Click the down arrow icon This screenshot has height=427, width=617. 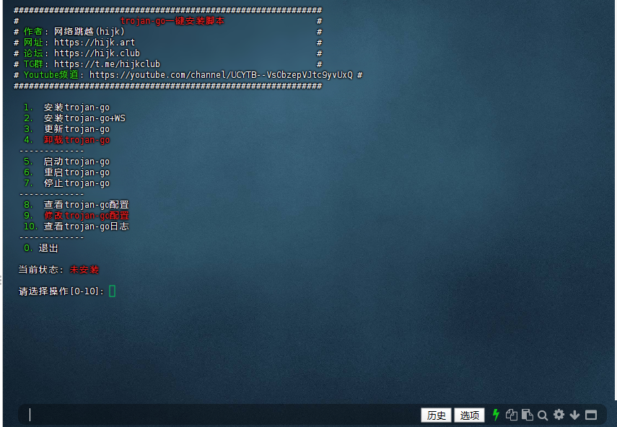(x=575, y=415)
